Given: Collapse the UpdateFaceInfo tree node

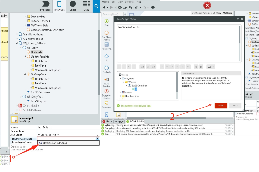Looking at the screenshot, I should coord(25,57).
